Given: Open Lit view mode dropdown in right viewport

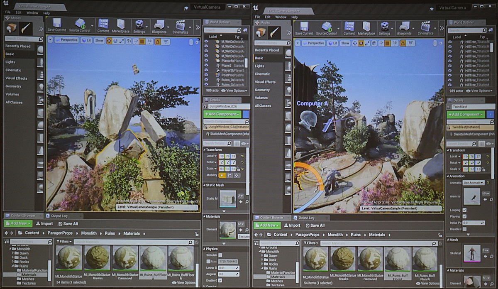Looking at the screenshot, I should 333,43.
